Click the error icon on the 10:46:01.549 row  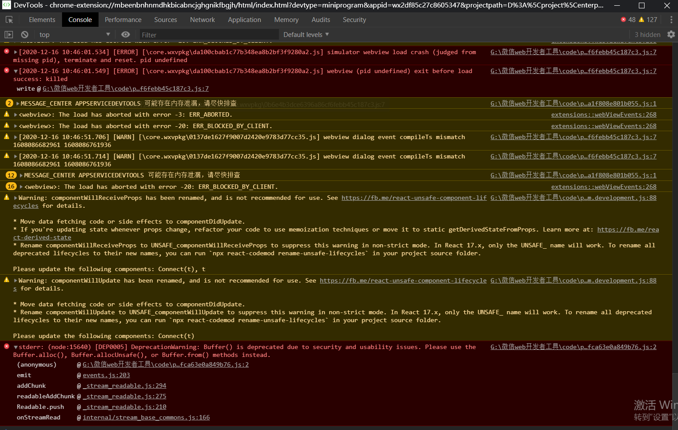coord(7,70)
